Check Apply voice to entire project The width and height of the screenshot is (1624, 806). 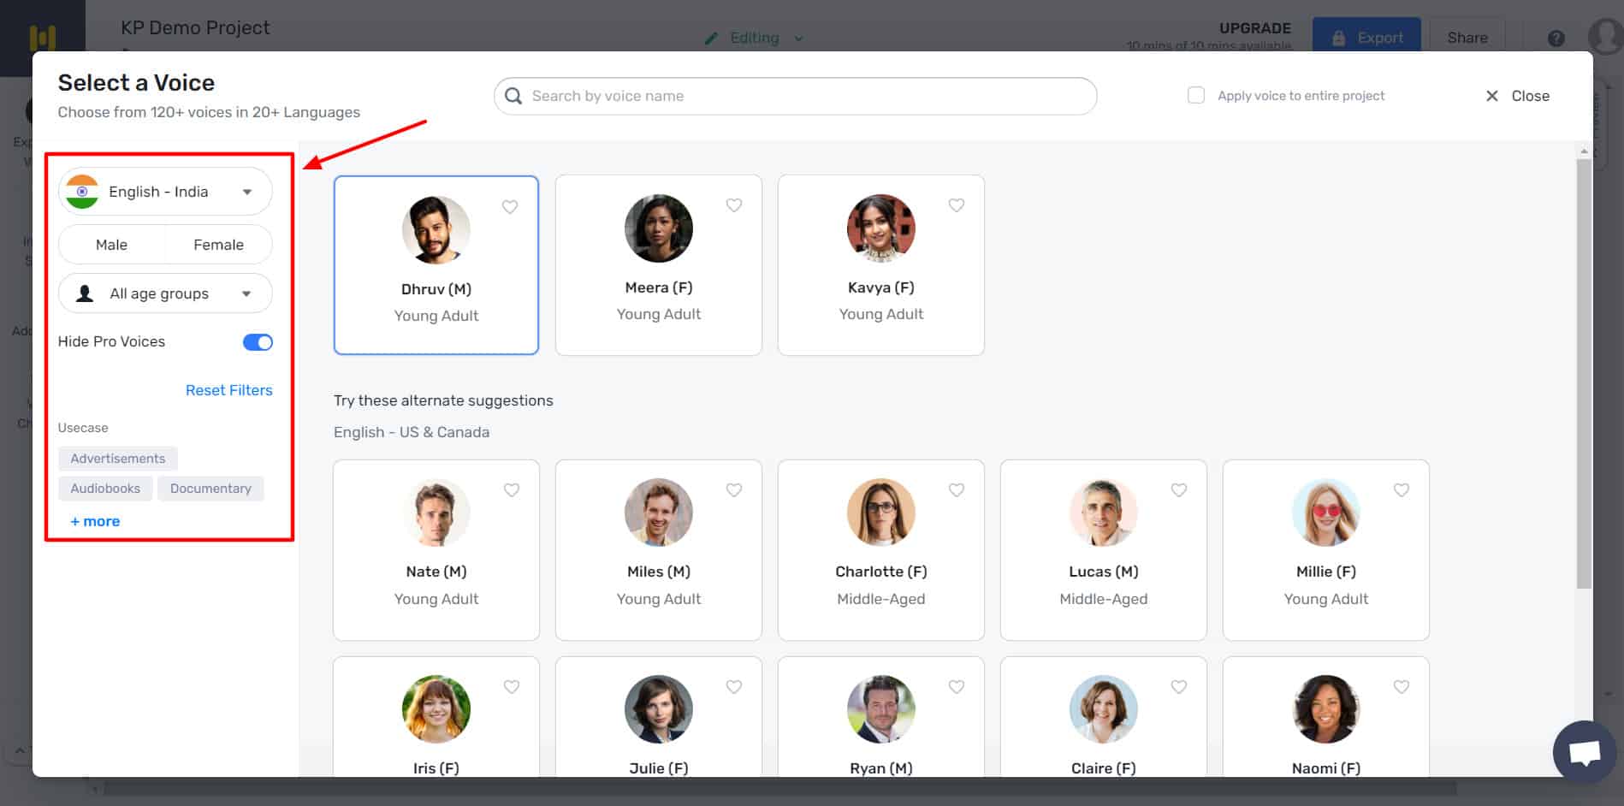(x=1196, y=95)
